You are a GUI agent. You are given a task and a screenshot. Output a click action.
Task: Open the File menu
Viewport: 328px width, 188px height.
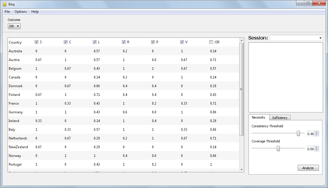click(x=7, y=12)
